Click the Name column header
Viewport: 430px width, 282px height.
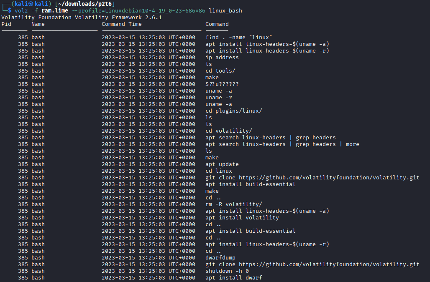[38, 24]
